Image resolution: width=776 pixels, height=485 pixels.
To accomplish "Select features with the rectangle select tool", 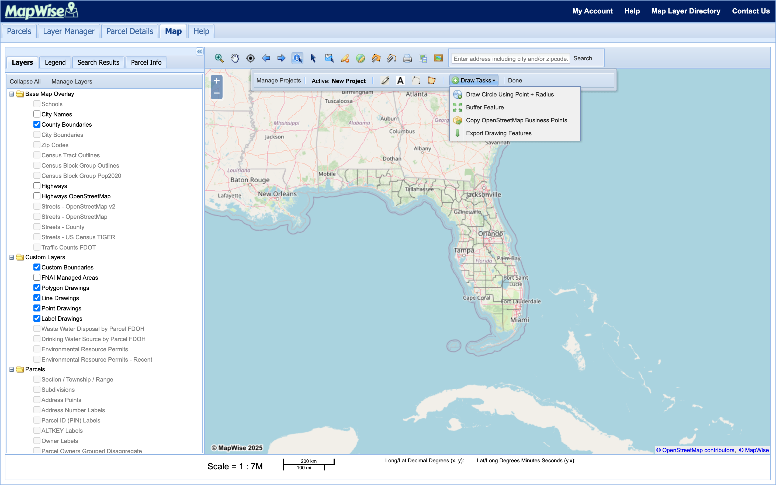I will tap(329, 58).
